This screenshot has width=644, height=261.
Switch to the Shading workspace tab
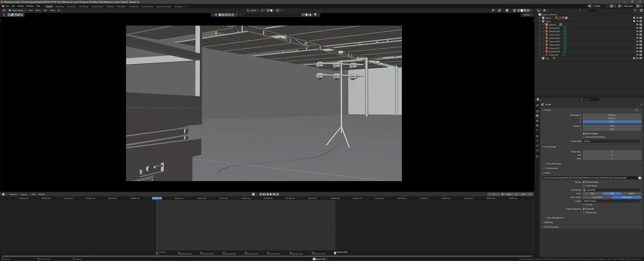(110, 7)
